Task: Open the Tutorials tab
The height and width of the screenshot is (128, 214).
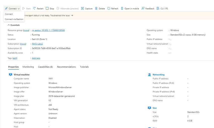Action: [x=84, y=67]
